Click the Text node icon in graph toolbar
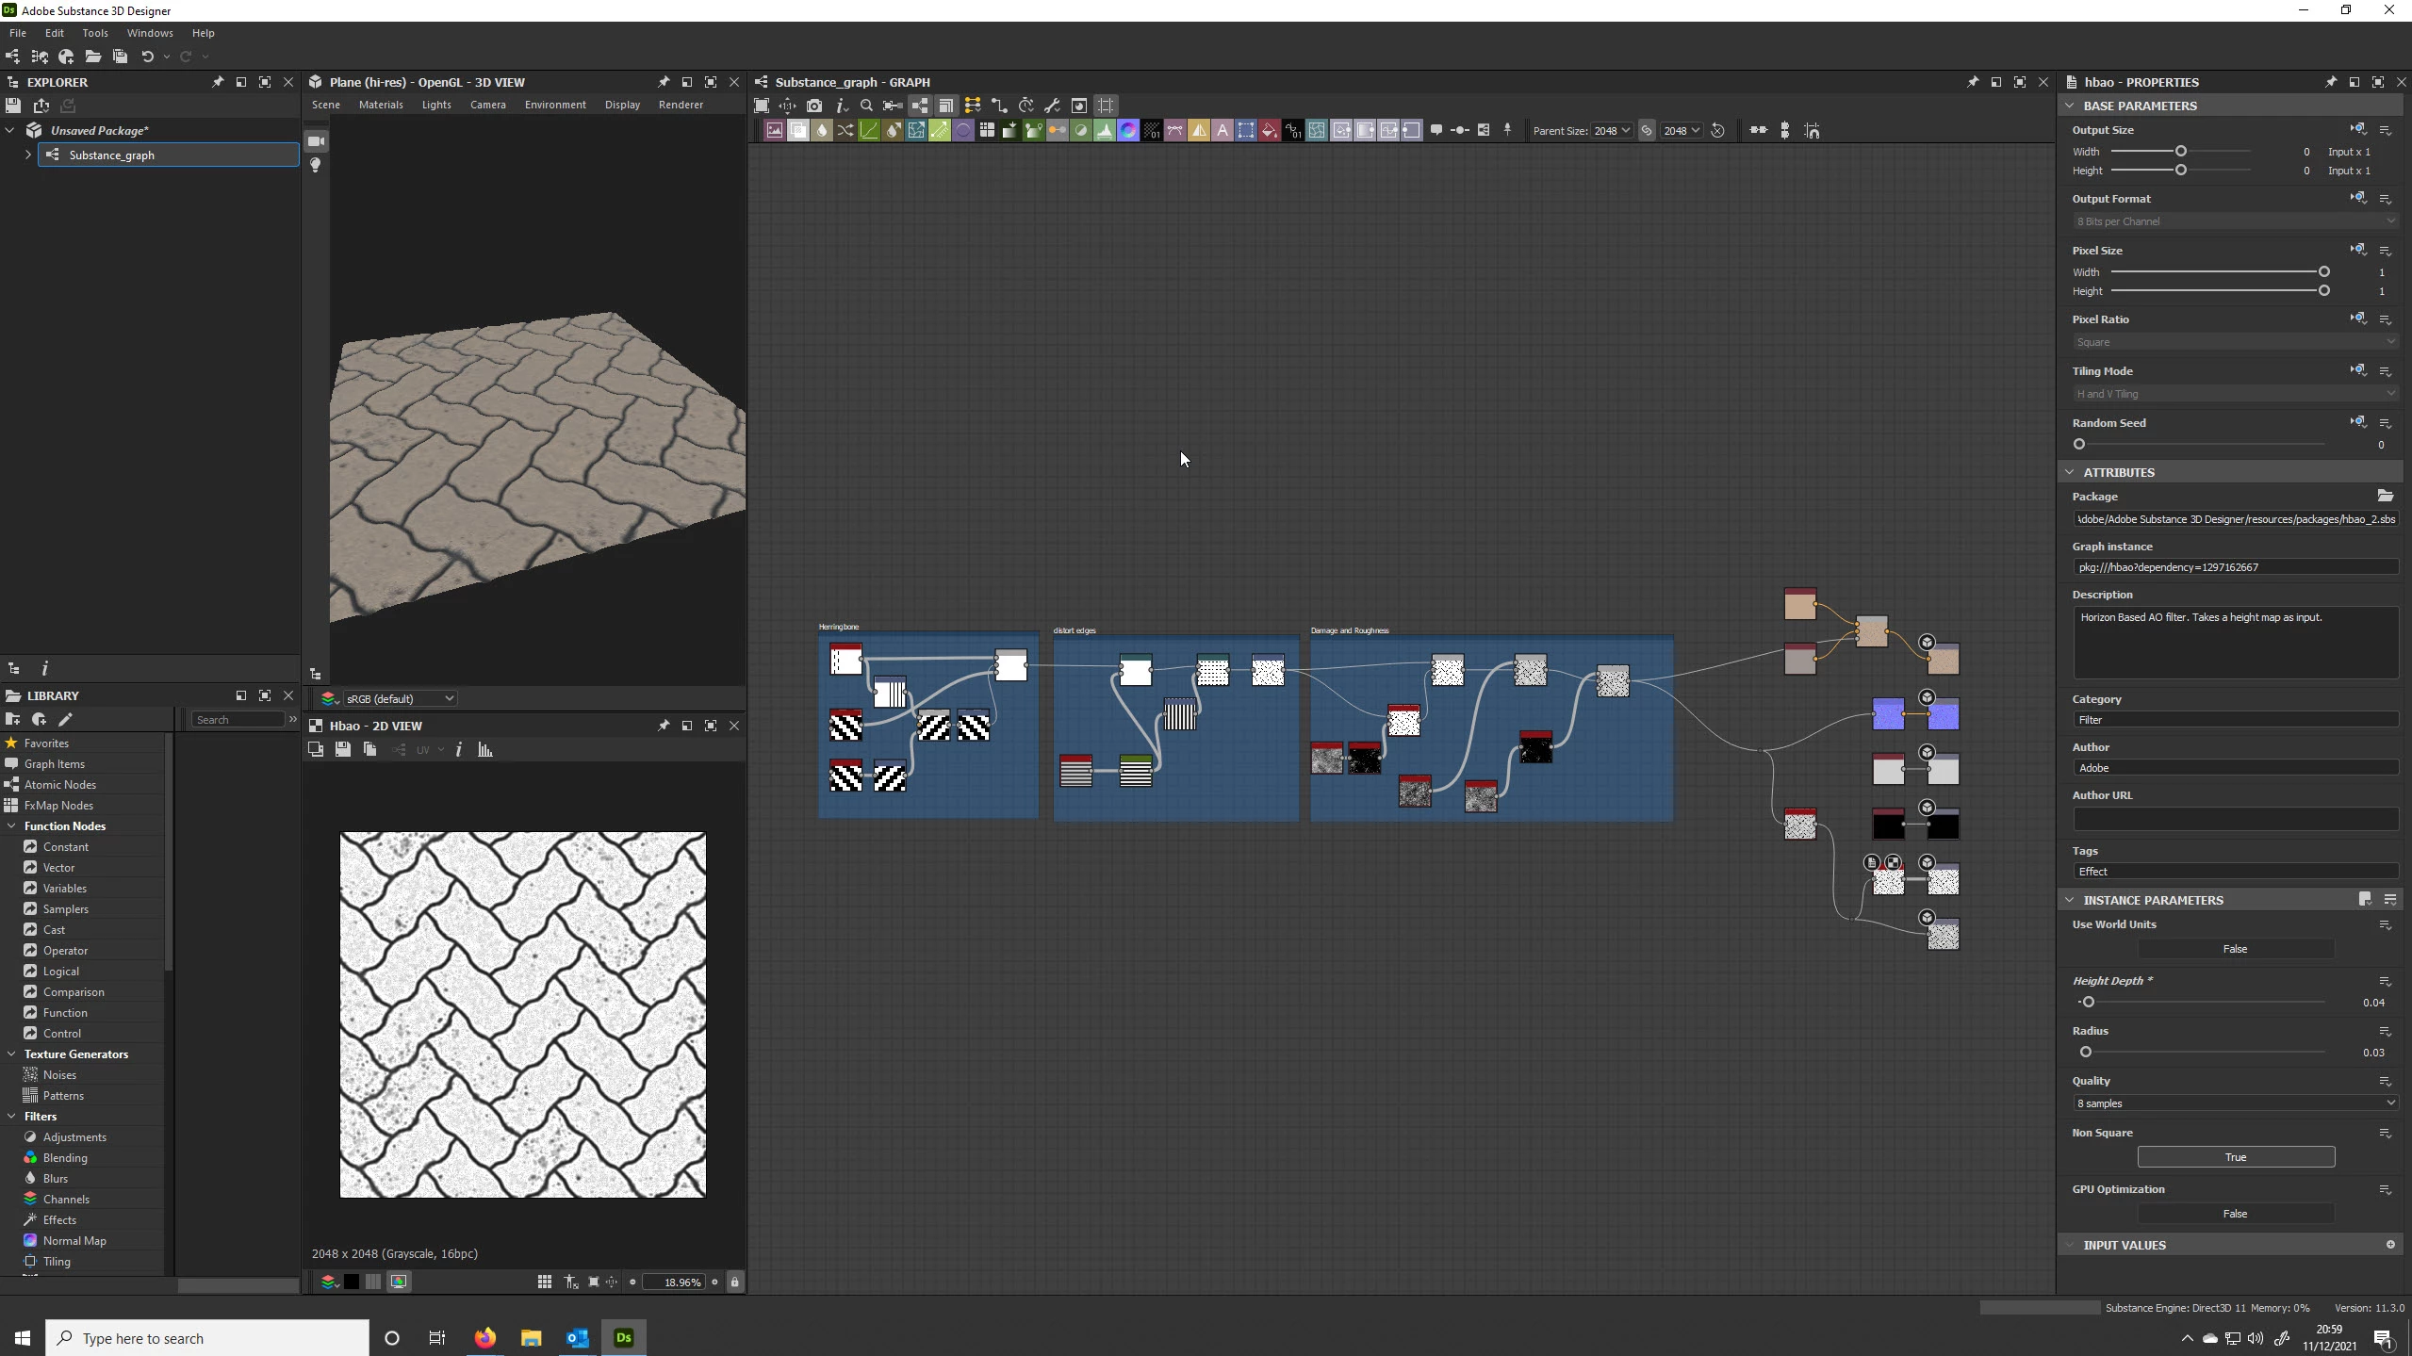 tap(1222, 131)
